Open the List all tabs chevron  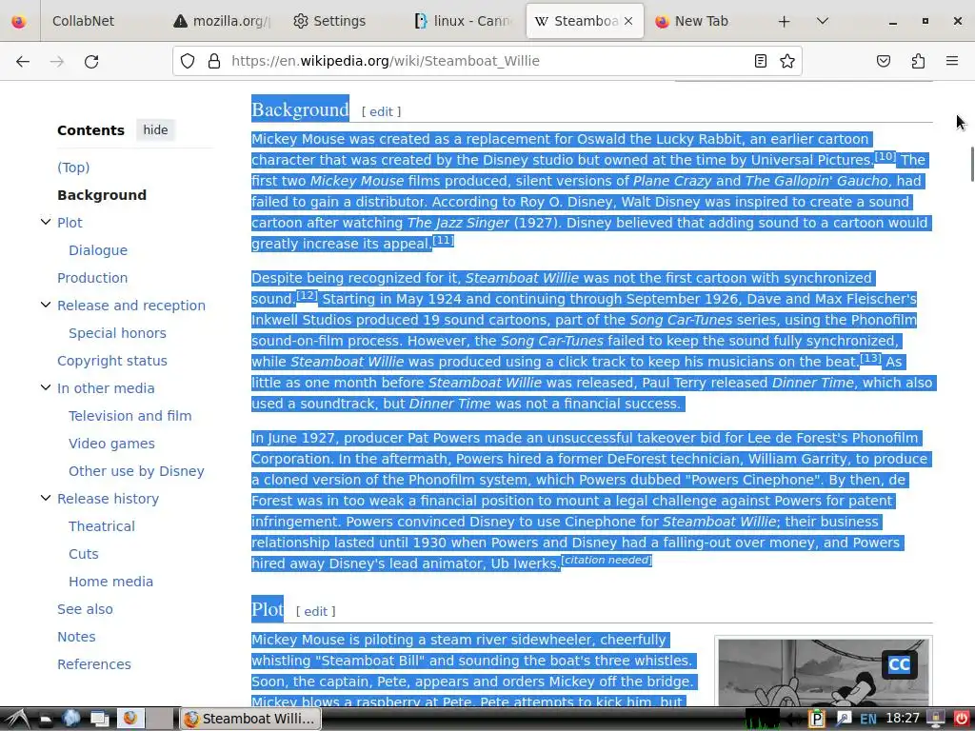(822, 21)
